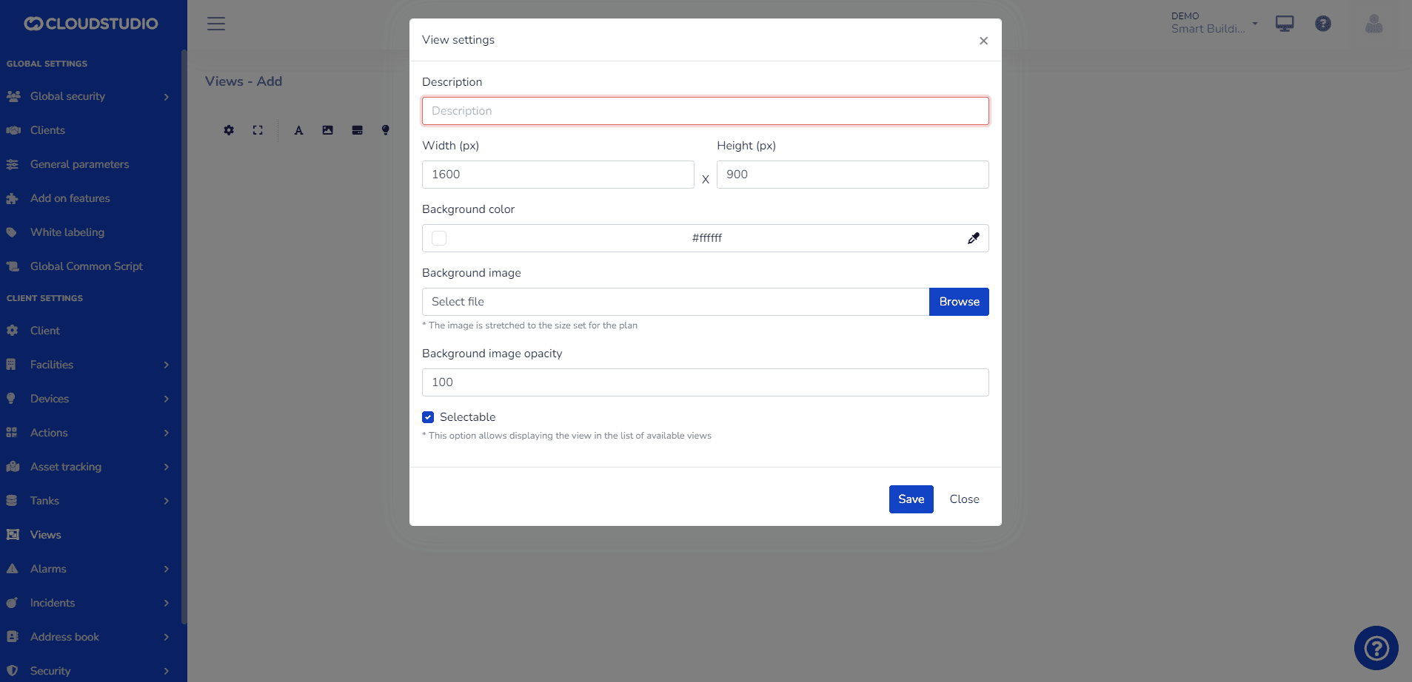Click the floating help question mark icon
The image size is (1412, 682).
tap(1376, 648)
